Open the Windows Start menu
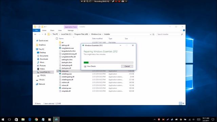 [3, 119]
